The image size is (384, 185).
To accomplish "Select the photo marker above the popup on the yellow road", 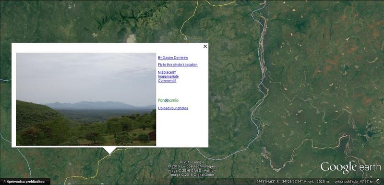I will click(185, 39).
